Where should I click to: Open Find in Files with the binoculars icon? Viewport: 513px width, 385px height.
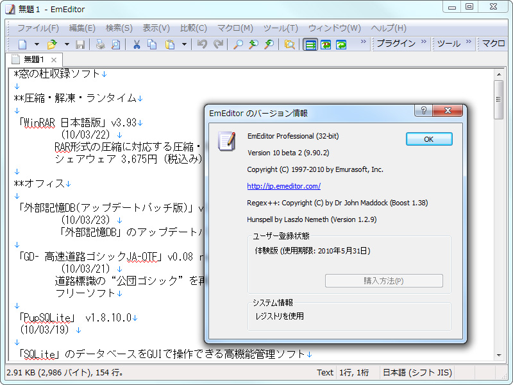pos(289,44)
